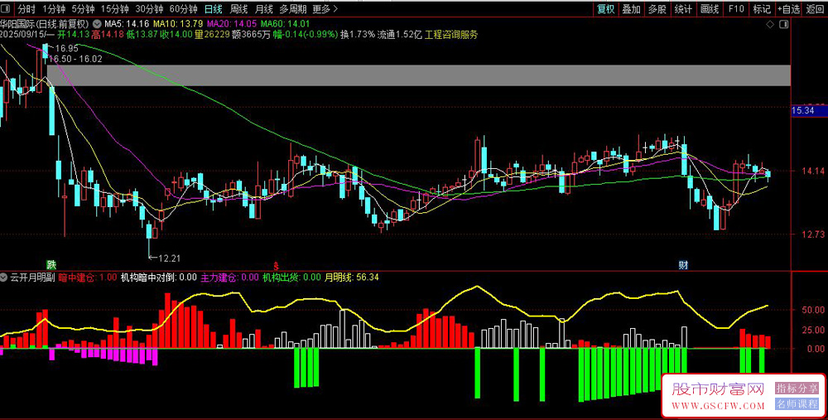Select the 30分钟 period tab
Image resolution: width=828 pixels, height=420 pixels.
149,9
